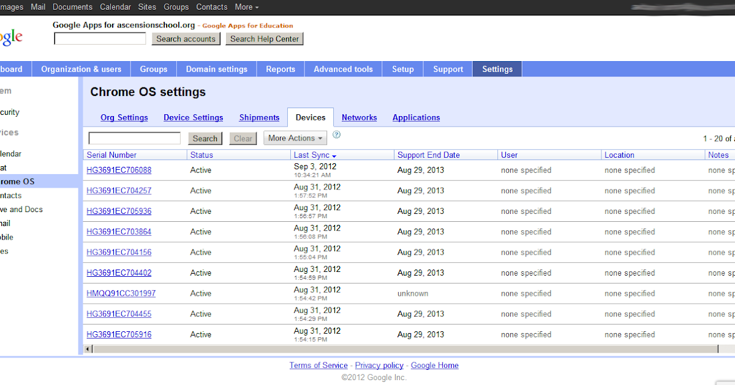This screenshot has height=385, width=735.
Task: Click the Search Help Center button
Action: click(265, 38)
